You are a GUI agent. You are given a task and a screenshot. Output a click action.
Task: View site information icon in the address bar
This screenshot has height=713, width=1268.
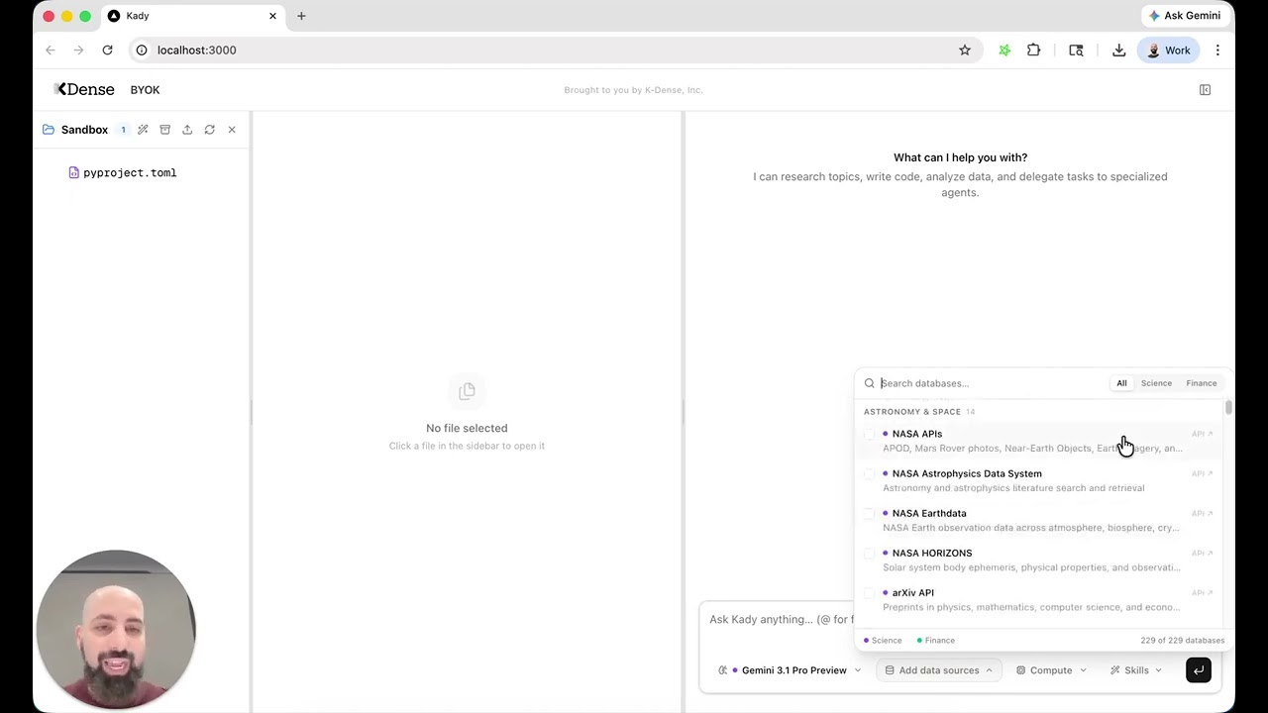point(142,51)
